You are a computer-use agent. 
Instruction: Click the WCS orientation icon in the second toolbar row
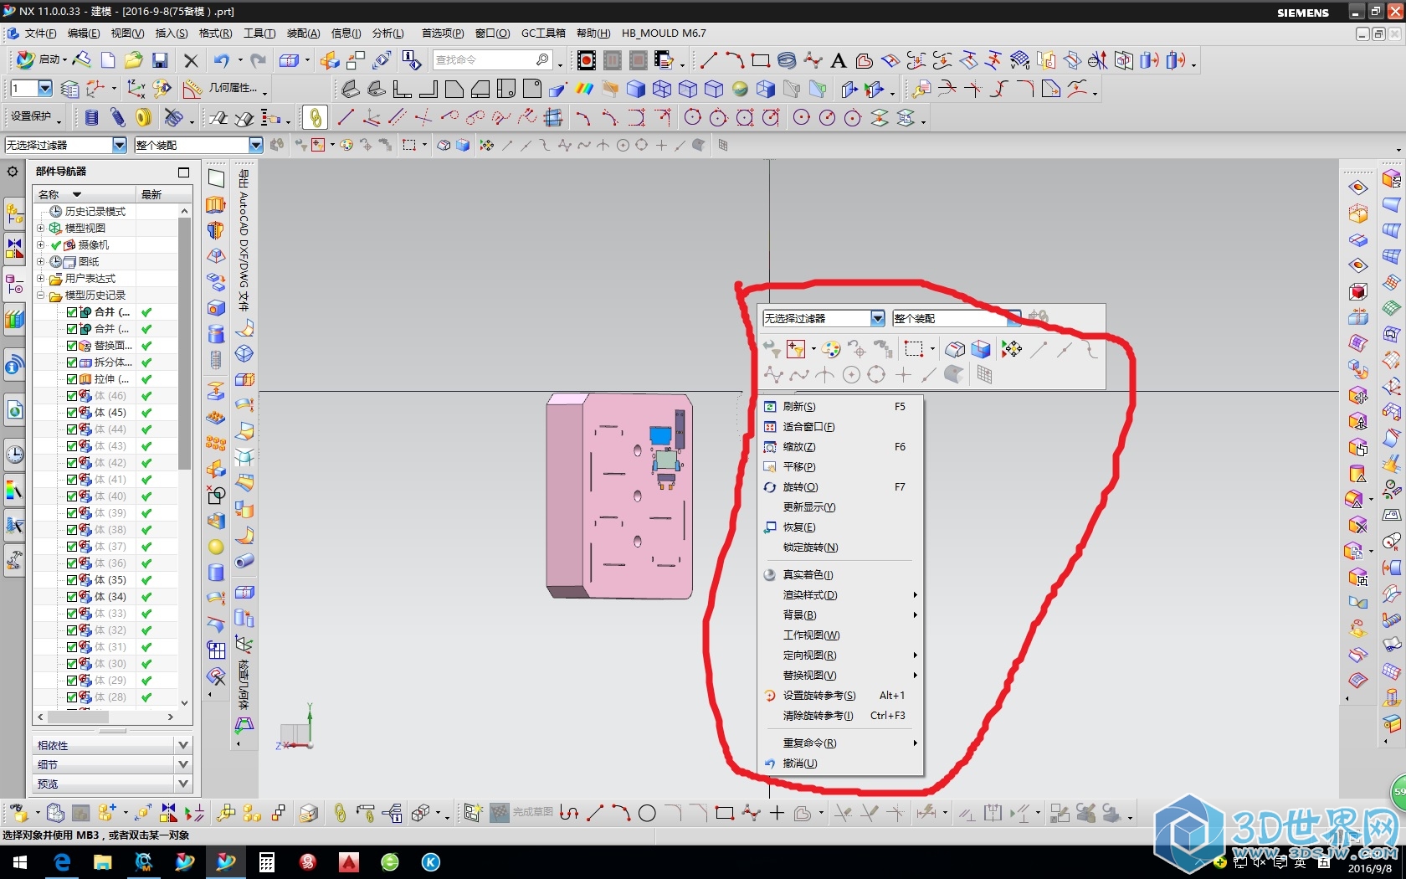tap(136, 88)
